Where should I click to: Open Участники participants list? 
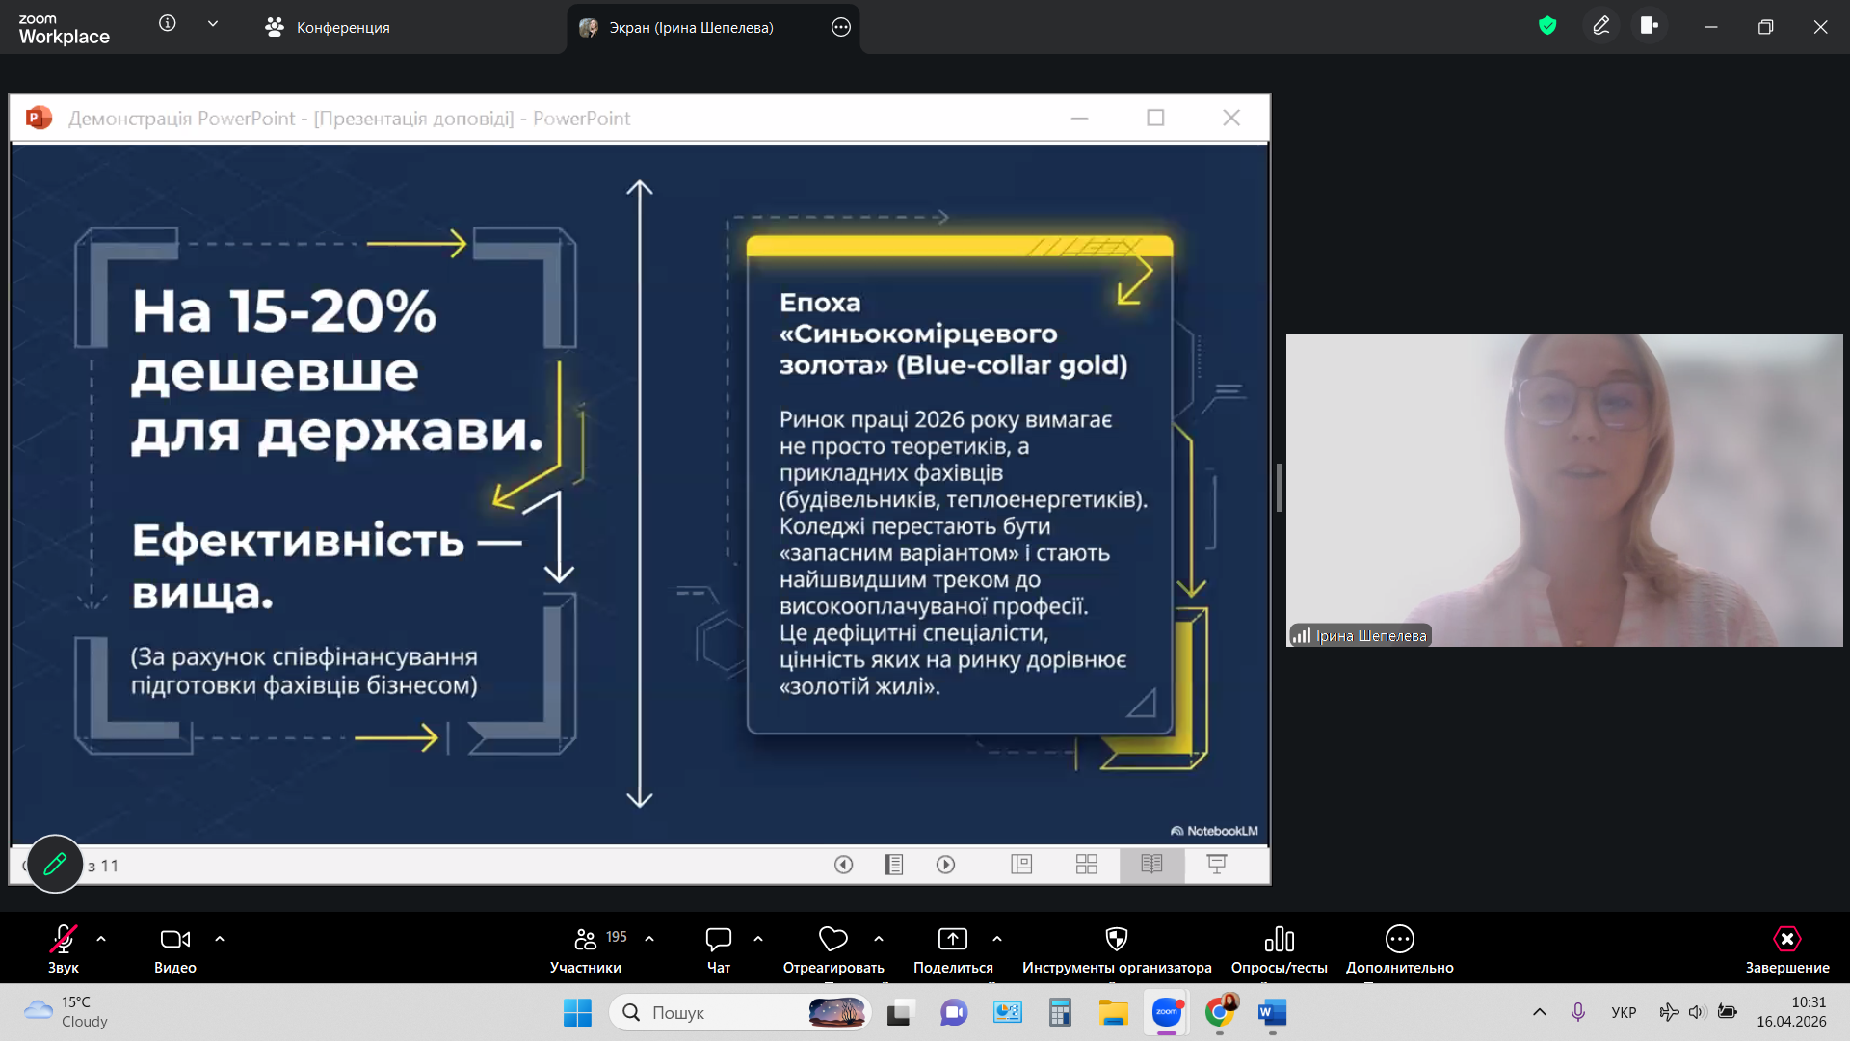pos(585,948)
